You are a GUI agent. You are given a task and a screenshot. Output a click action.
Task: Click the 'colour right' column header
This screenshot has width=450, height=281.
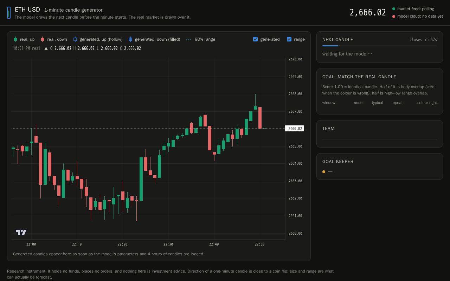(x=427, y=103)
